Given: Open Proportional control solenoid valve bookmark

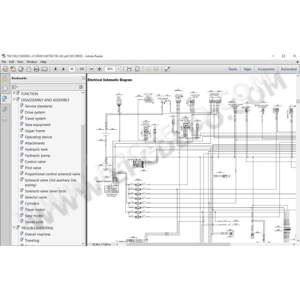Looking at the screenshot, I should point(53,174).
